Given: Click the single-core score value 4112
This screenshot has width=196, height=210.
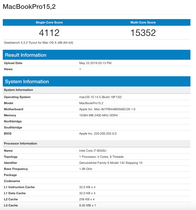Looking at the screenshot, I should 49,33.
